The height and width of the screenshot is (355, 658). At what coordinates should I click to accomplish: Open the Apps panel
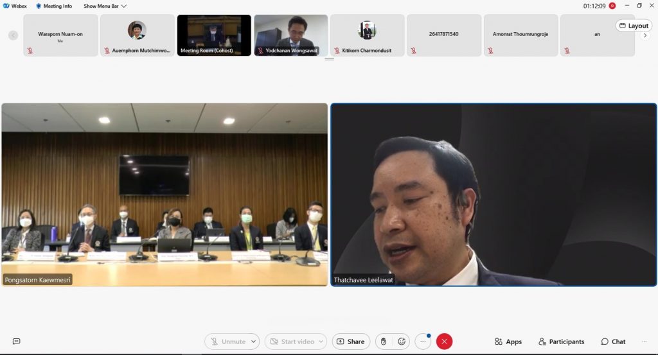point(508,342)
